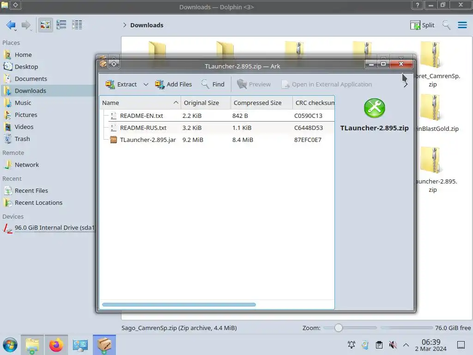Click the system settings taskbar icon

coord(80,345)
